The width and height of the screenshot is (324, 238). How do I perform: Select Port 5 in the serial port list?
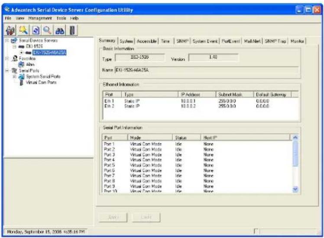tap(198, 165)
